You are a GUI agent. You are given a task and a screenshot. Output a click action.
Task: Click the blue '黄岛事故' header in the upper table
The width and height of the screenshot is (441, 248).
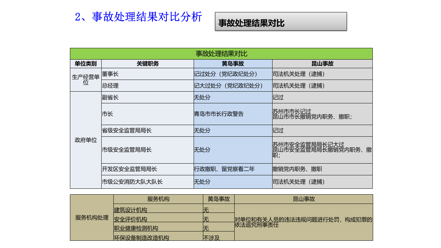tap(233, 64)
